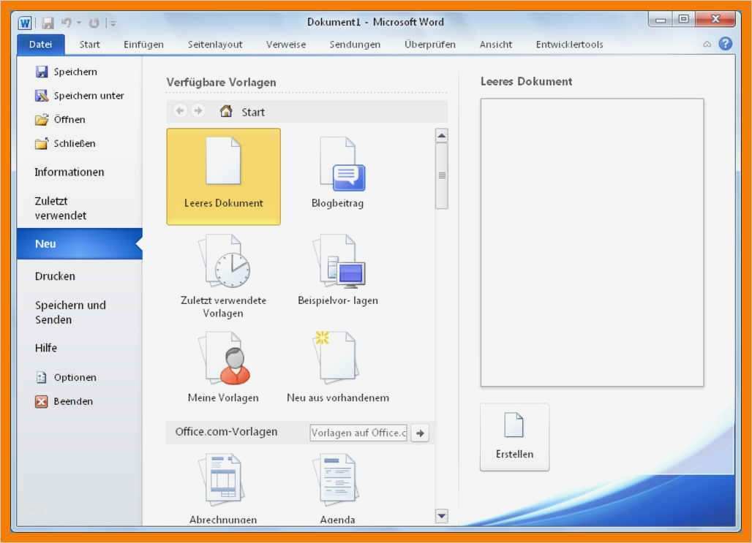Select the Leeres Dokument template
The image size is (752, 543).
point(224,176)
